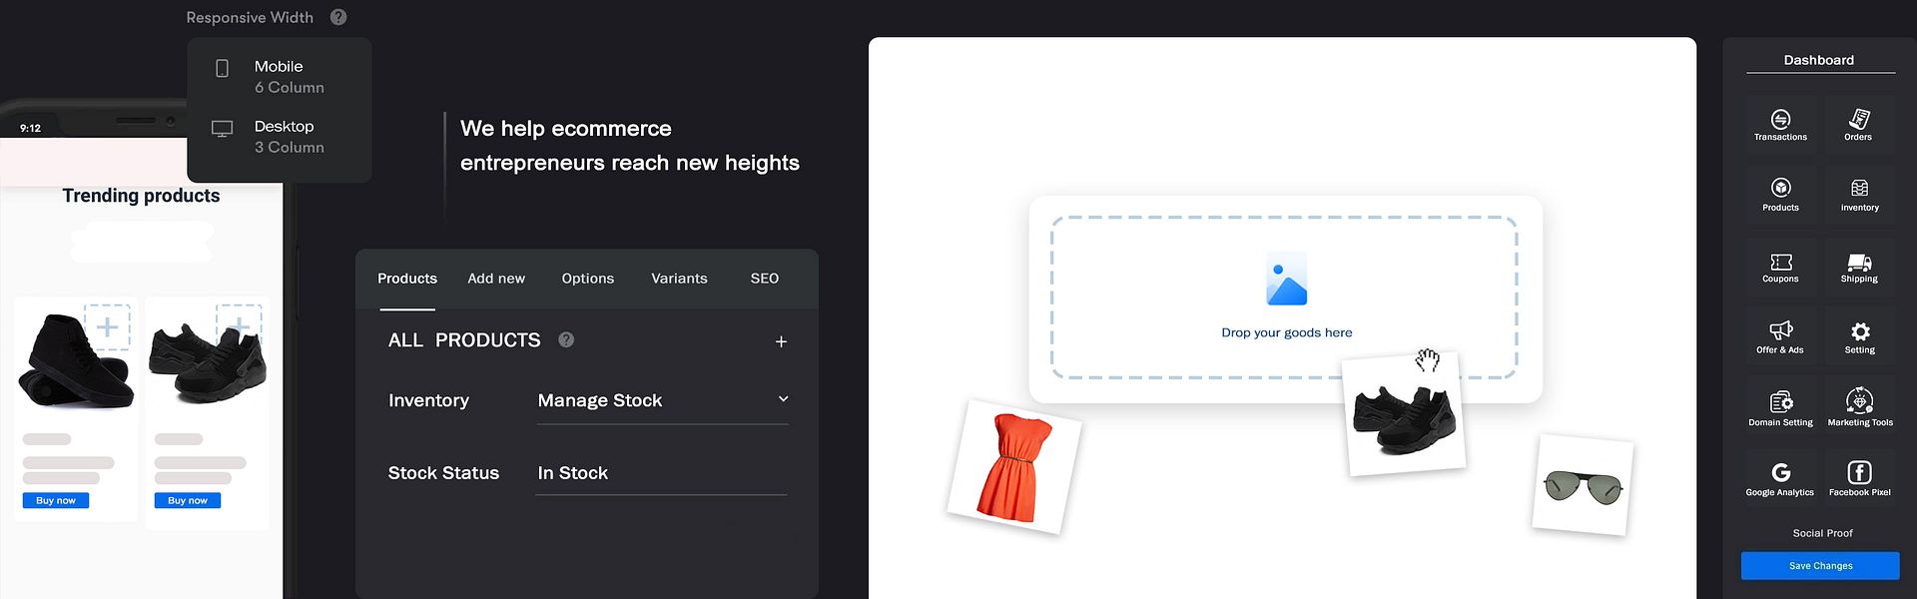Open the Setting gear icon
Screen dimensions: 1917x599
click(x=1859, y=331)
